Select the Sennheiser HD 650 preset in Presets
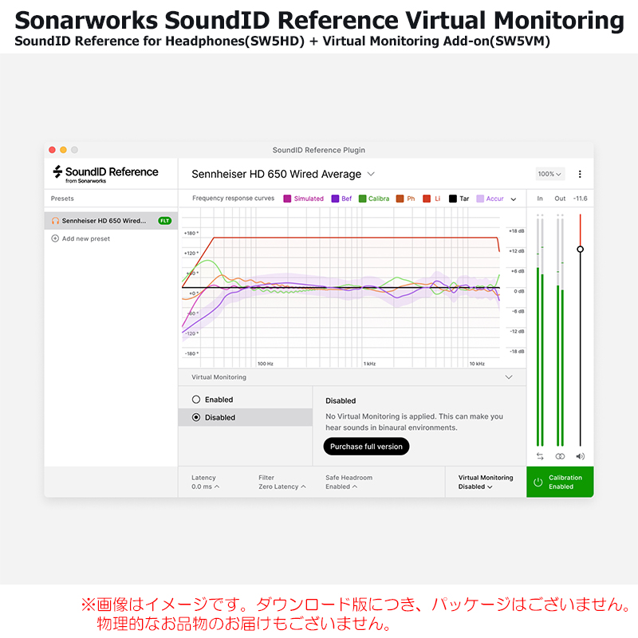Viewport: 638px width, 638px height. [104, 221]
